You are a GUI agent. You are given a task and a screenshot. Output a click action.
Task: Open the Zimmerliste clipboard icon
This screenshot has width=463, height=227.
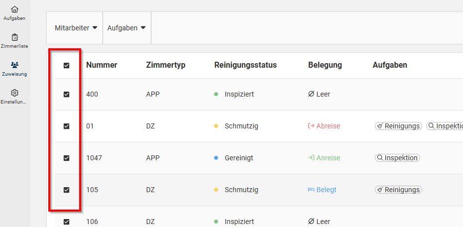coord(14,37)
